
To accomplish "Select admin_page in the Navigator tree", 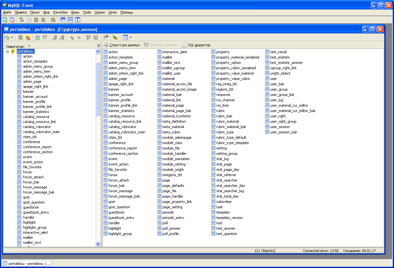I will point(32,81).
